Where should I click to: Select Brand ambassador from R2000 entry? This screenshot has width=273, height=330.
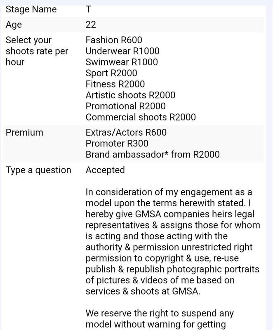click(153, 155)
